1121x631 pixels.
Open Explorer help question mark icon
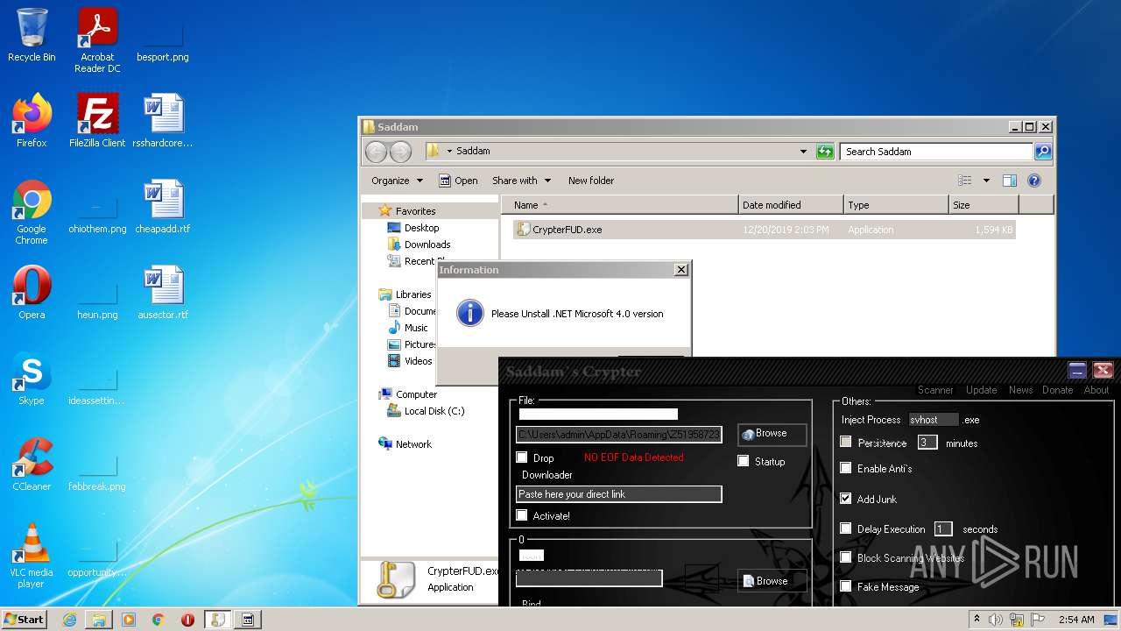click(x=1033, y=181)
